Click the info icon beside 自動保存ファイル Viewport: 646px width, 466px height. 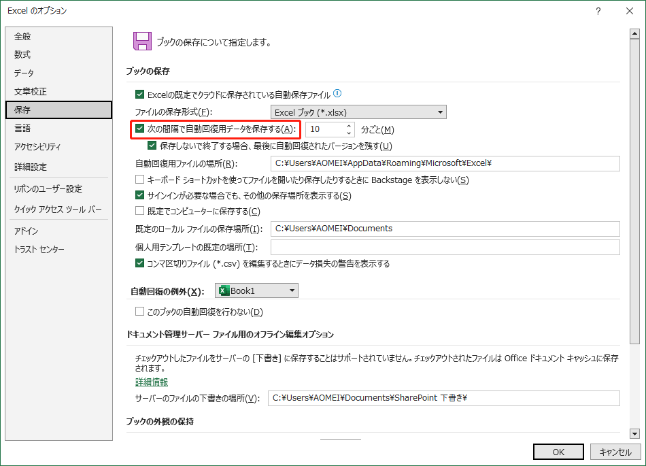point(337,93)
